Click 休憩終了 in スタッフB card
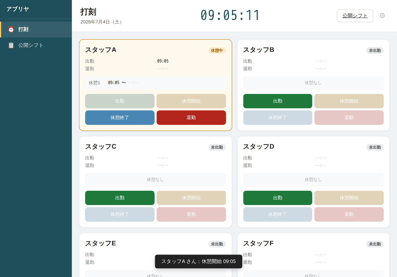 (x=278, y=117)
